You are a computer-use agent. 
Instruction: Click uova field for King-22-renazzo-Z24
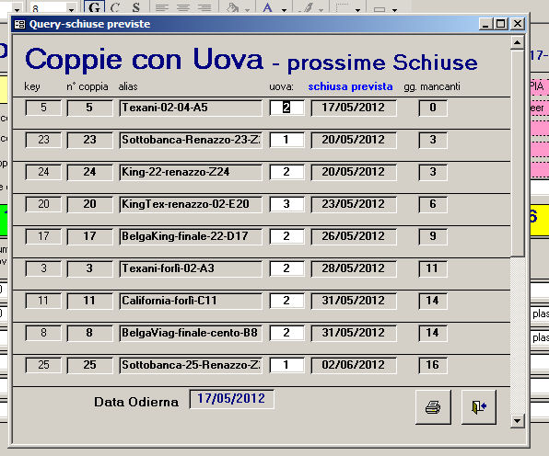pyautogui.click(x=286, y=172)
